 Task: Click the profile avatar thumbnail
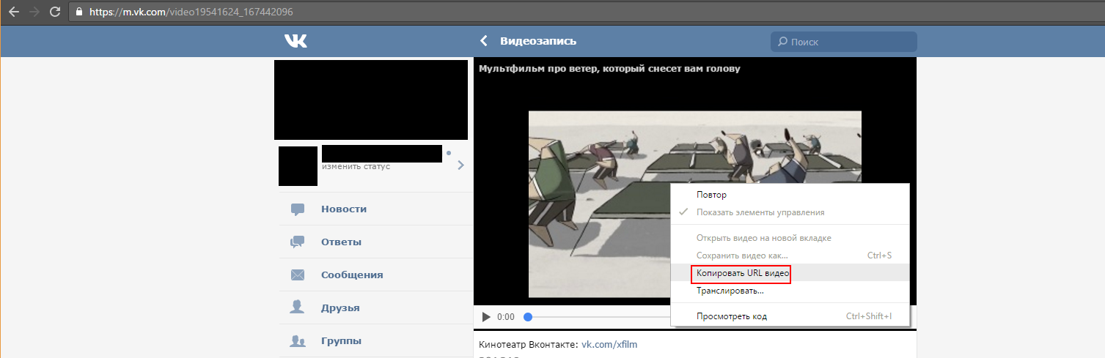[298, 166]
